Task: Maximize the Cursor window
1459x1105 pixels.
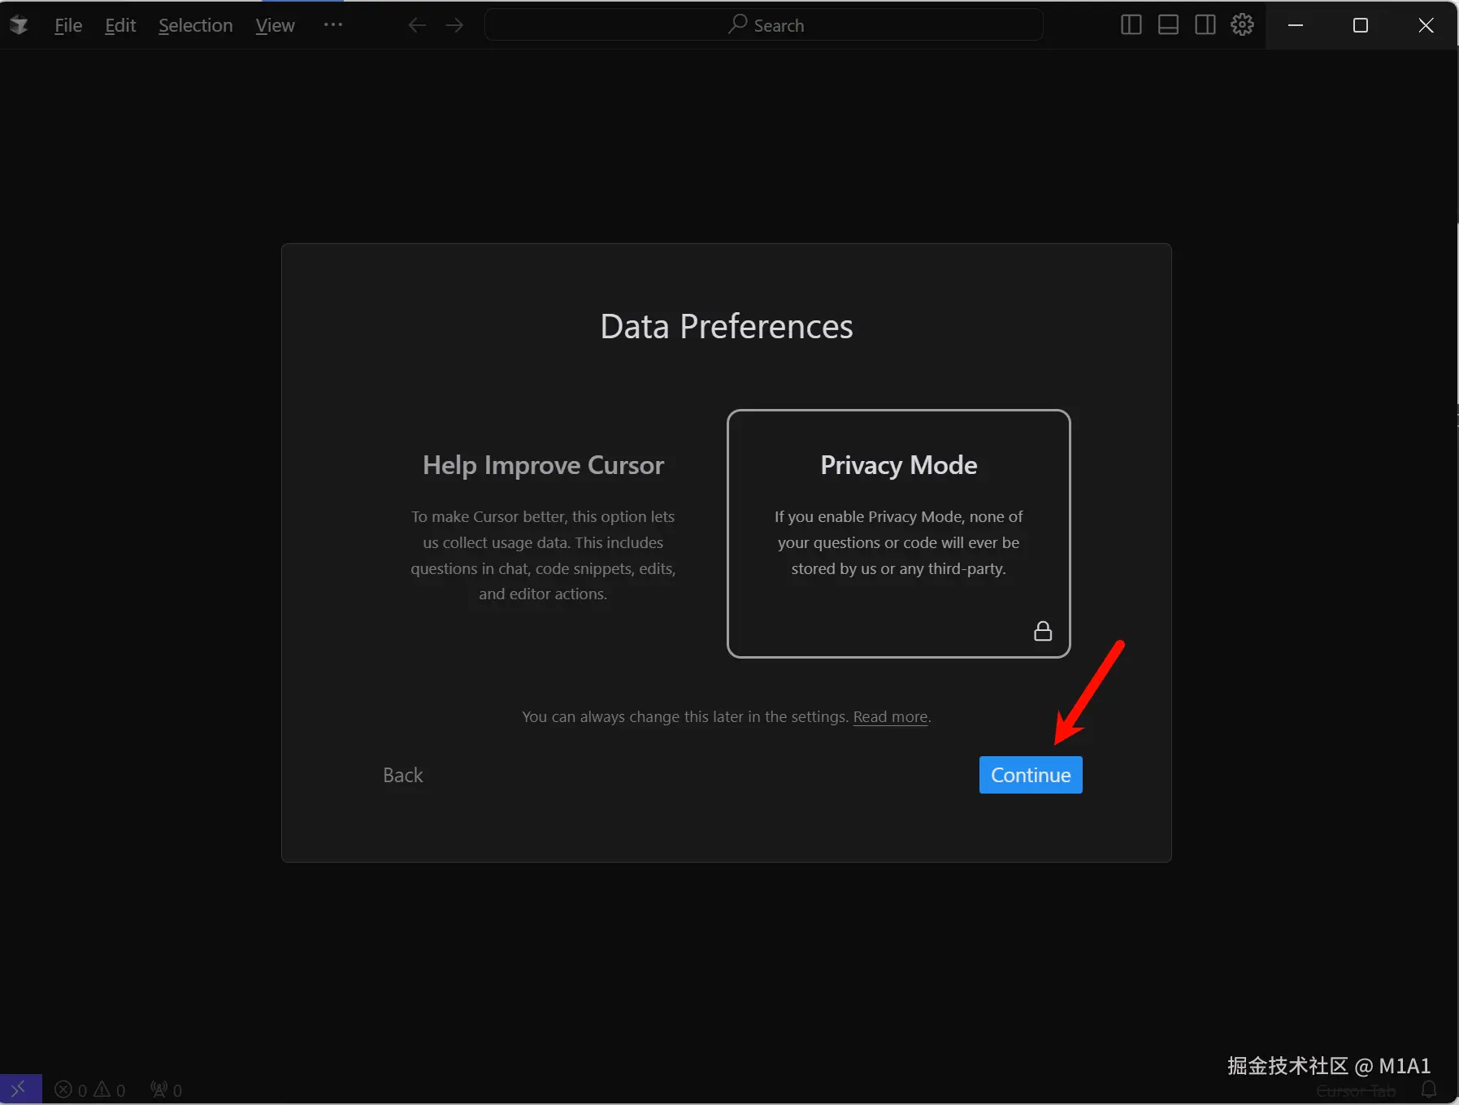Action: [1361, 25]
